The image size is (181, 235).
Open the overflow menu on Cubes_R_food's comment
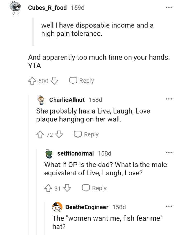pyautogui.click(x=169, y=8)
